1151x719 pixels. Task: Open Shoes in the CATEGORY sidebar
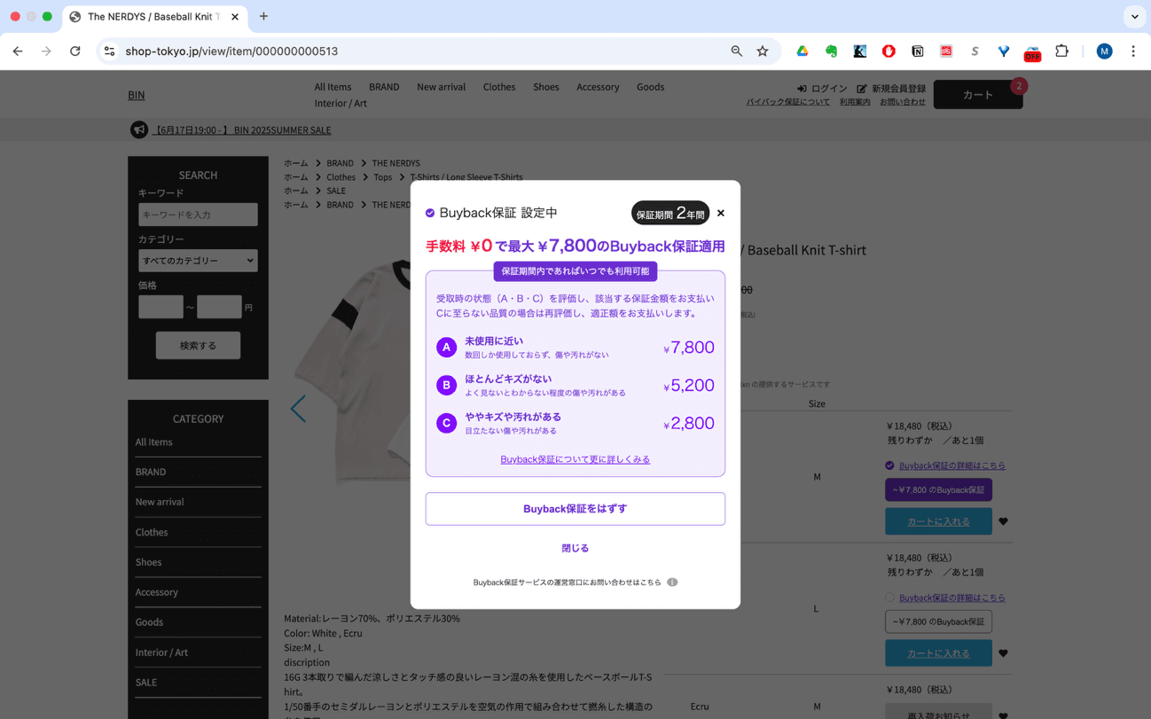pyautogui.click(x=149, y=562)
